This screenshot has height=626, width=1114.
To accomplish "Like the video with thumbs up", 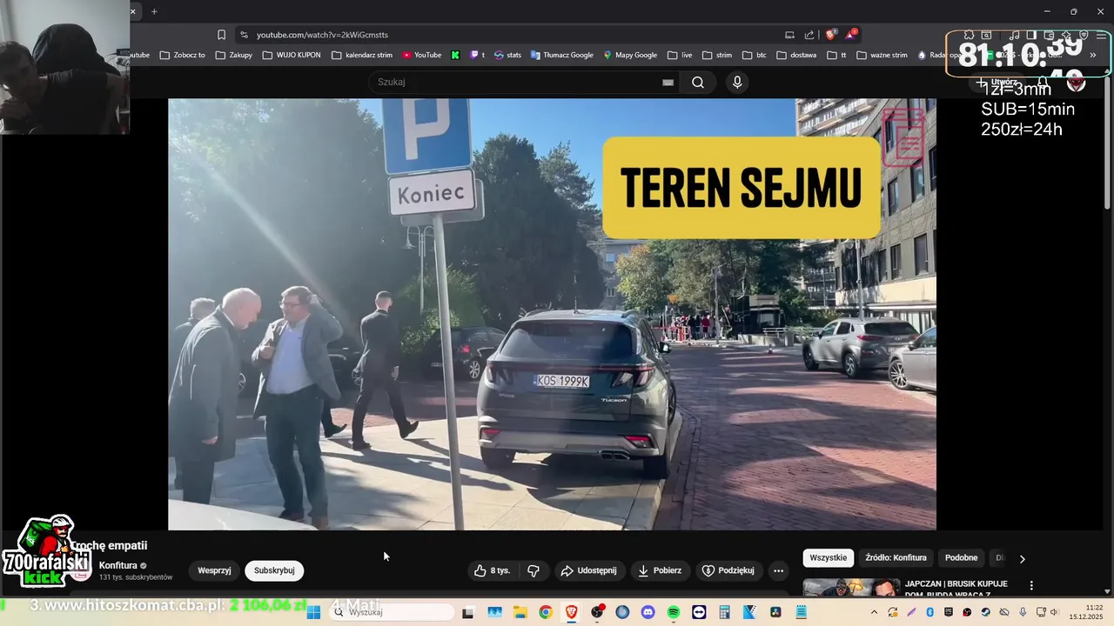I will coord(492,570).
